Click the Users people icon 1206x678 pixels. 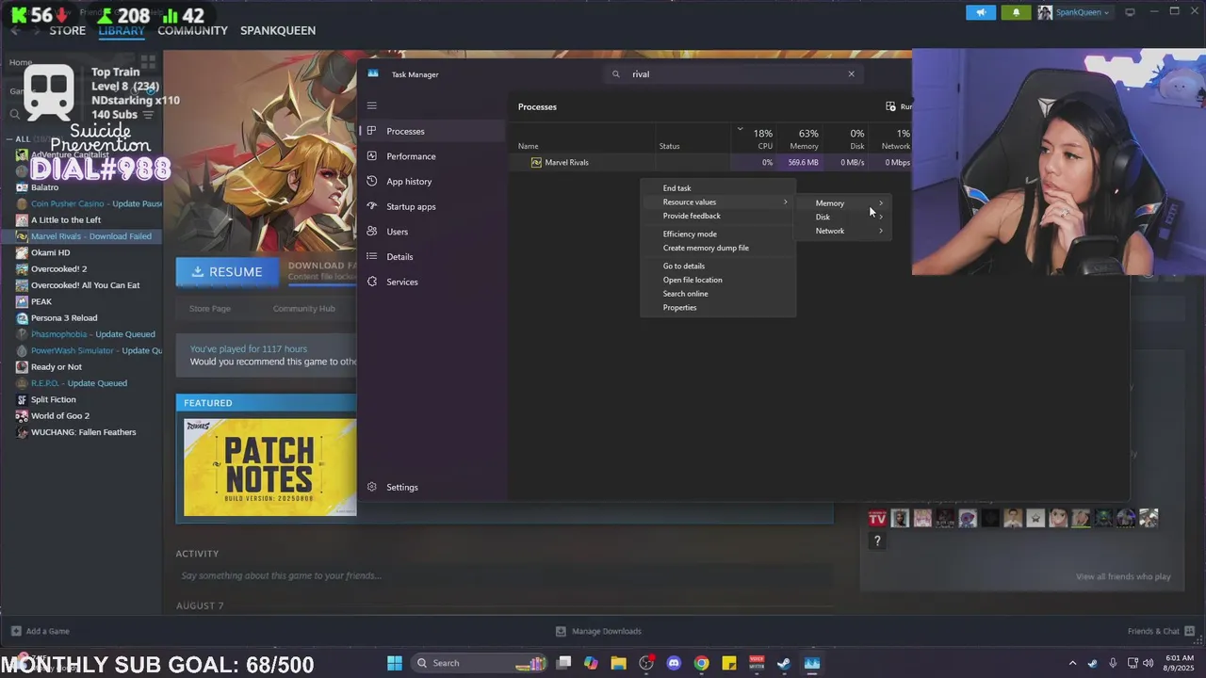point(372,232)
